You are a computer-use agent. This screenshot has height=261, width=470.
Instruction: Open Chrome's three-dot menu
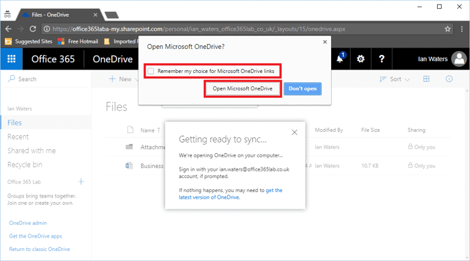[x=462, y=29]
